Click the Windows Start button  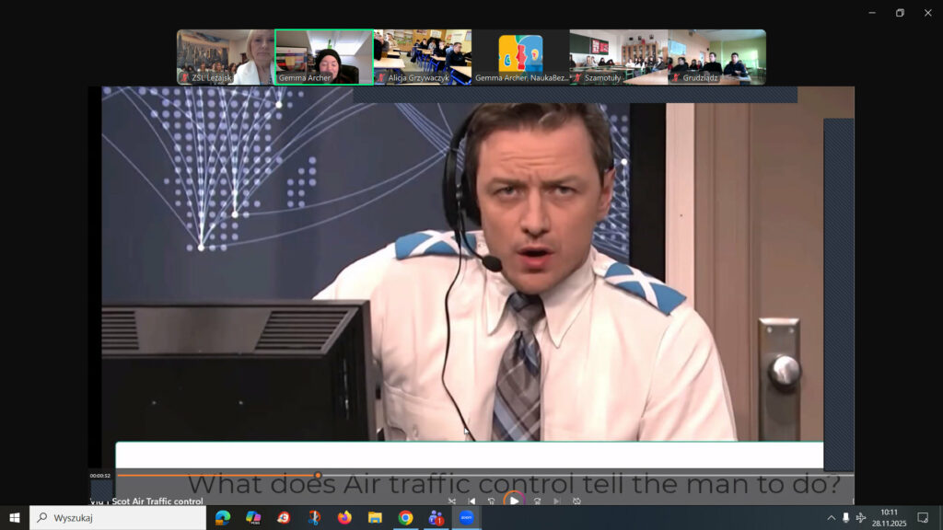pyautogui.click(x=14, y=518)
